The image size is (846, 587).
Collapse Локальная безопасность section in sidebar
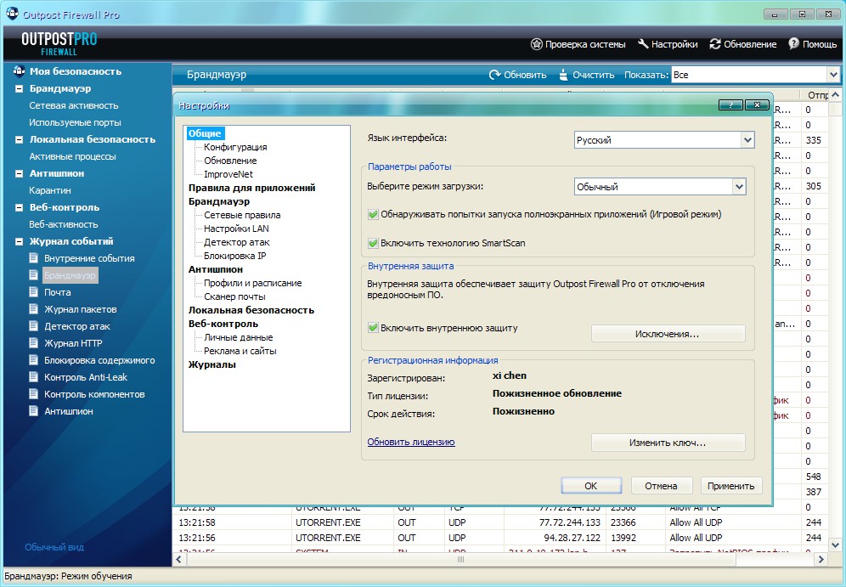pyautogui.click(x=19, y=139)
